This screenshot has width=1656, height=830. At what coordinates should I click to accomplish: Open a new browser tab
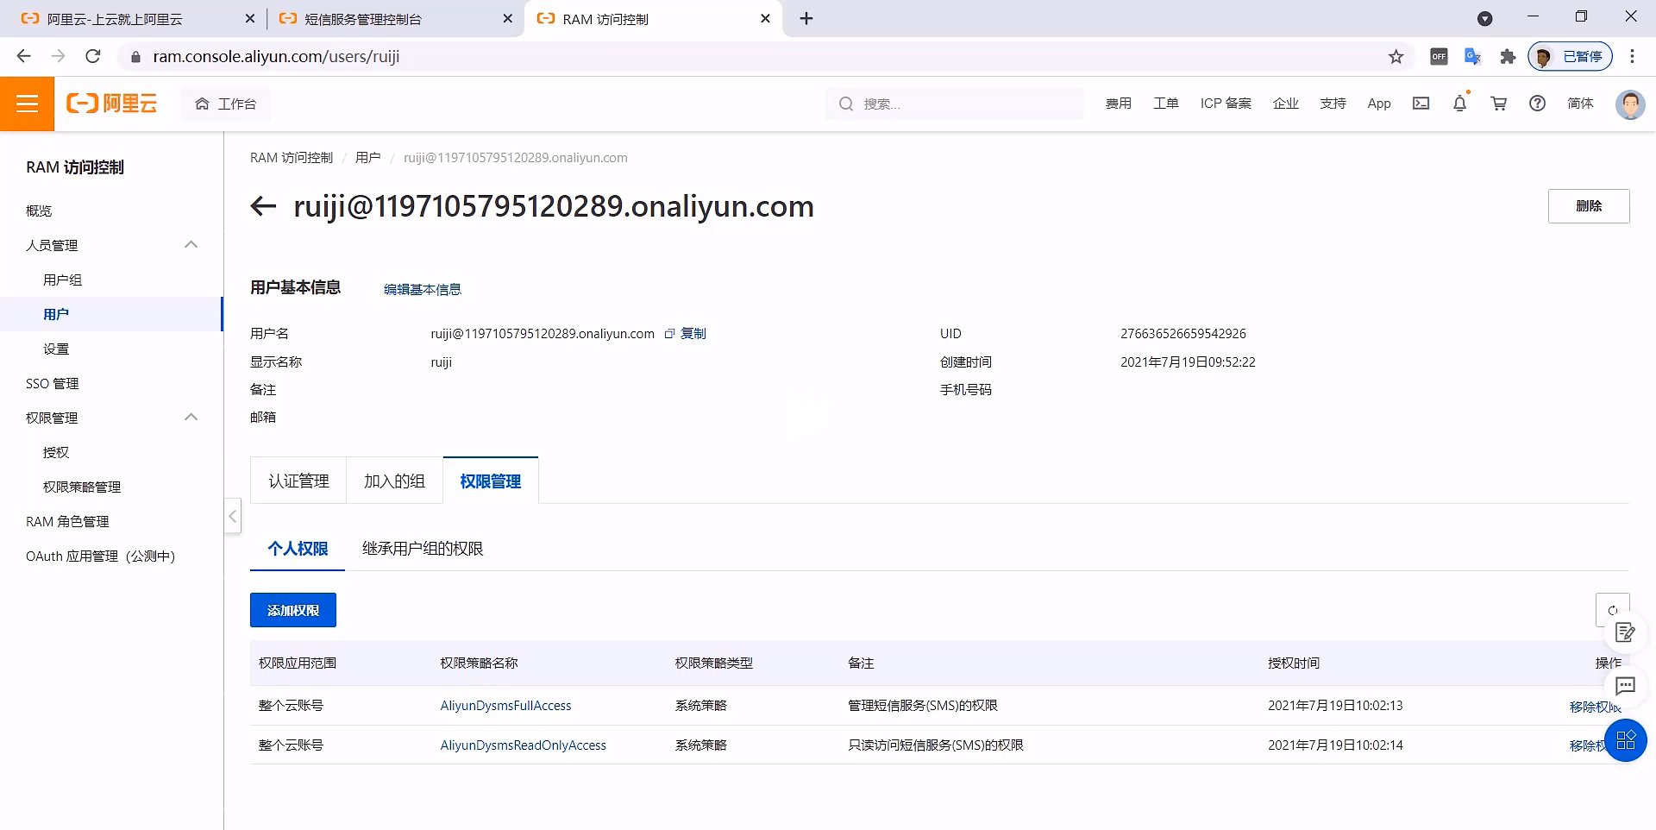[x=806, y=19]
